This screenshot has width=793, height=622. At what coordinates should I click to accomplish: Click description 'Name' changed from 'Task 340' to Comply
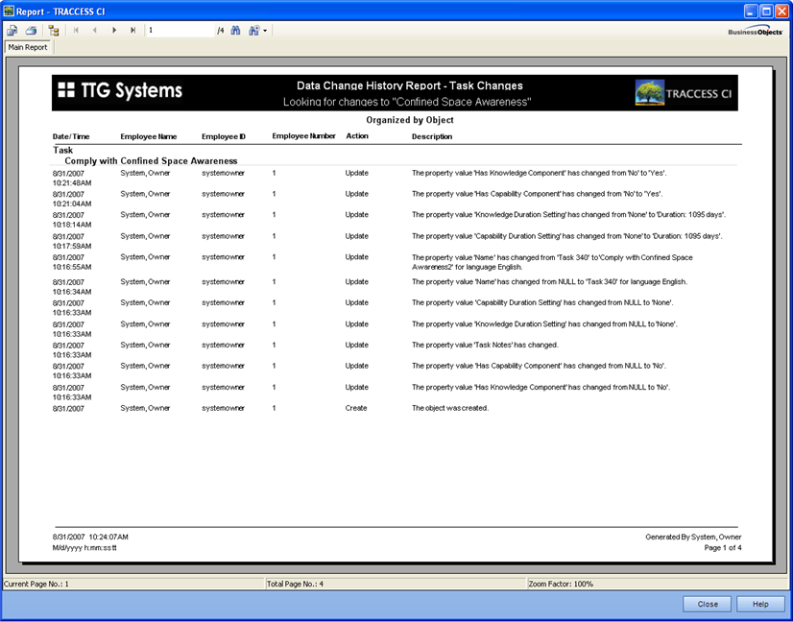tap(552, 262)
